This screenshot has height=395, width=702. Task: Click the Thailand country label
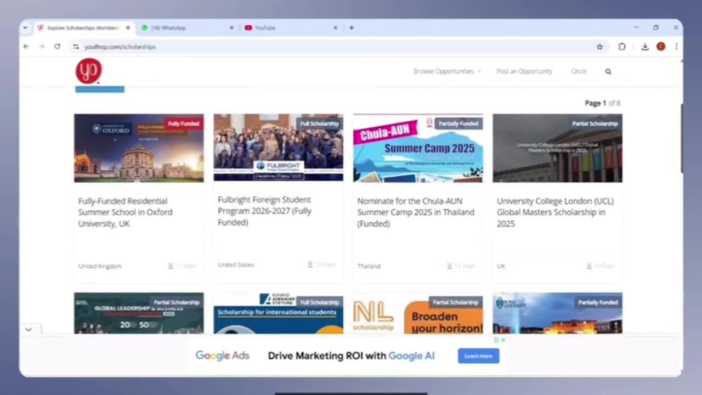coord(369,266)
